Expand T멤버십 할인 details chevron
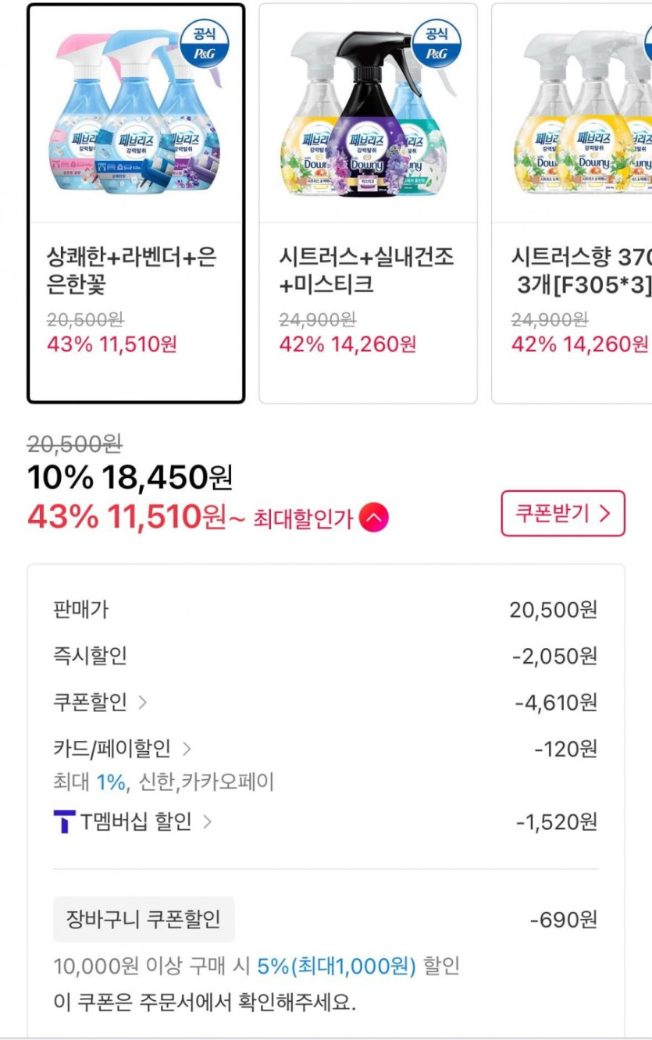Image resolution: width=652 pixels, height=1040 pixels. point(207,821)
